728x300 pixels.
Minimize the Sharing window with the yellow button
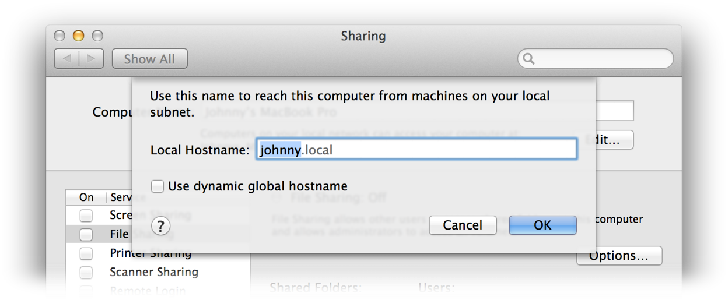coord(78,36)
